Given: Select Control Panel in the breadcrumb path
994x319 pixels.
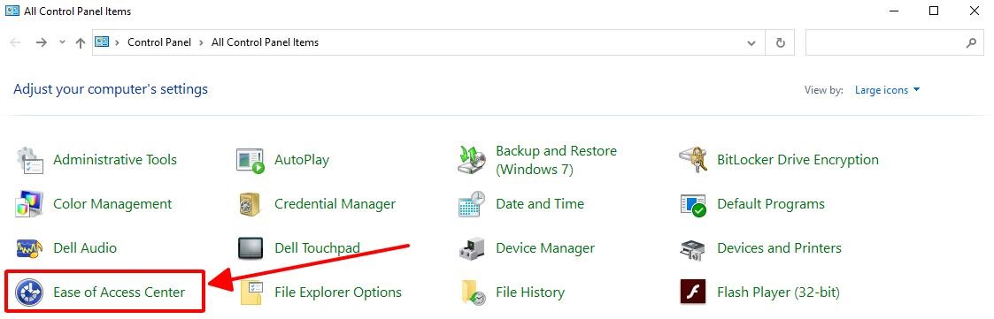Looking at the screenshot, I should tap(159, 42).
